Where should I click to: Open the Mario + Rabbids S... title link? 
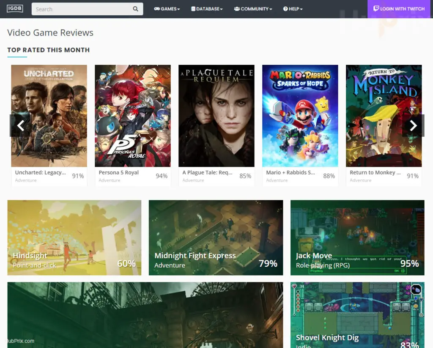[x=290, y=172]
